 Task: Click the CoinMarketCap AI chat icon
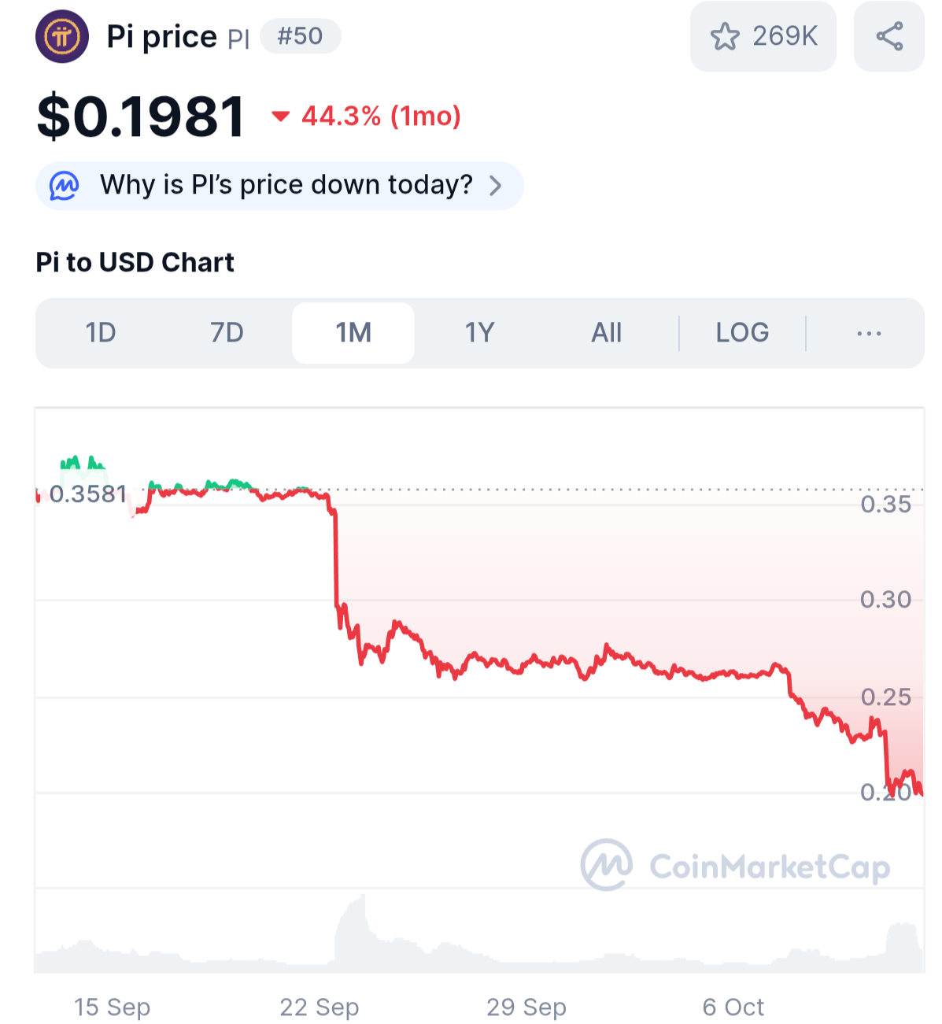(65, 186)
